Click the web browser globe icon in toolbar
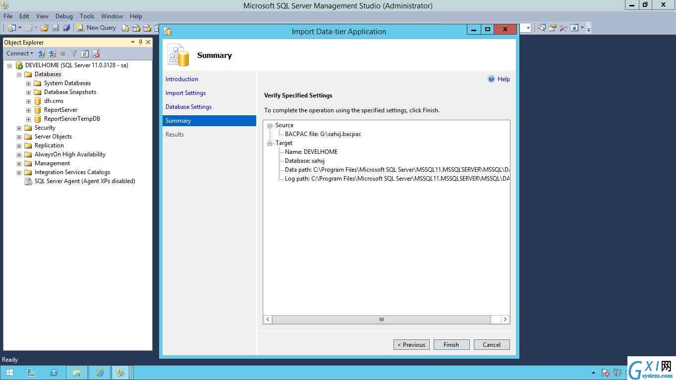The image size is (676, 380). click(x=574, y=28)
